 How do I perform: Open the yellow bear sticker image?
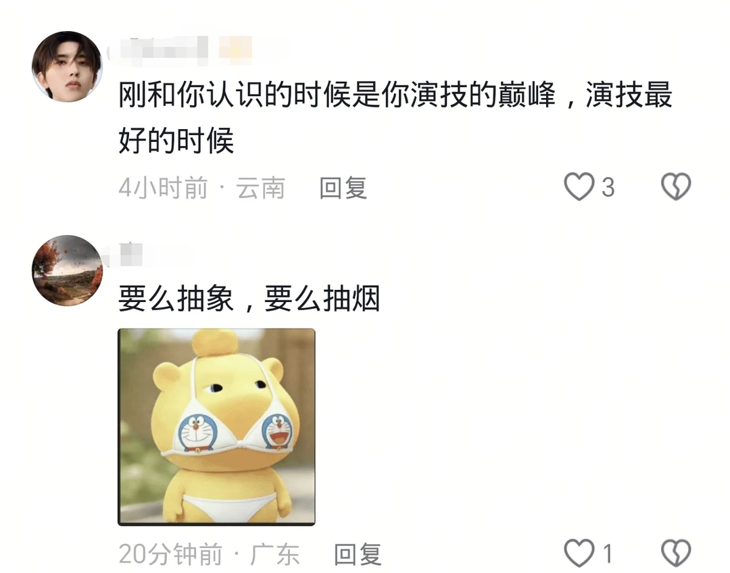pyautogui.click(x=216, y=427)
